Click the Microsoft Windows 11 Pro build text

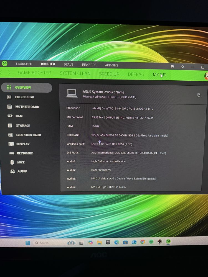pos(110,97)
